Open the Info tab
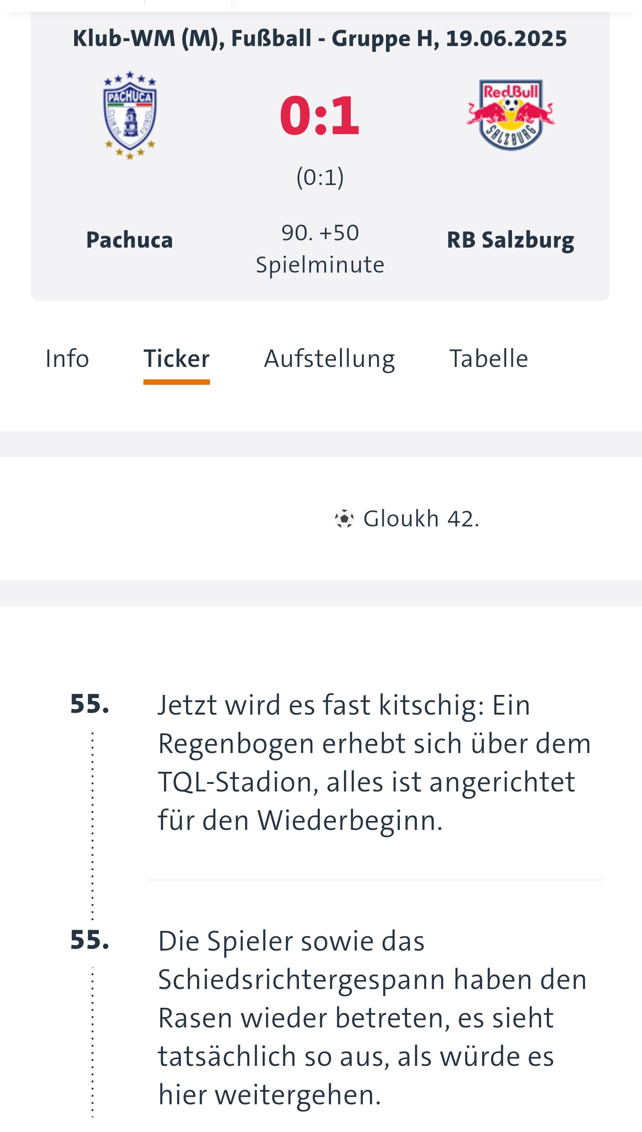This screenshot has height=1132, width=642. [67, 359]
